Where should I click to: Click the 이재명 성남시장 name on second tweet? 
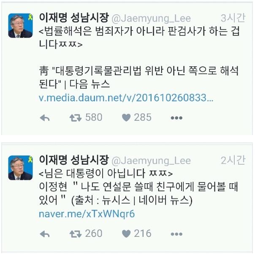[x=74, y=160]
